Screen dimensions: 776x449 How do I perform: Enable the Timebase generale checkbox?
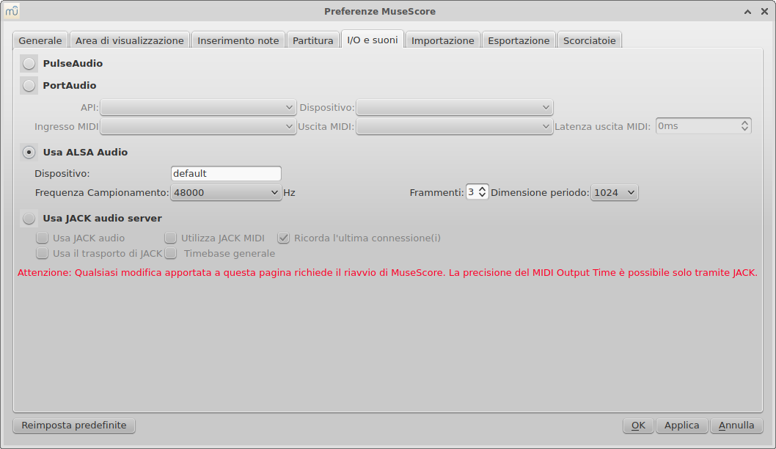(171, 253)
